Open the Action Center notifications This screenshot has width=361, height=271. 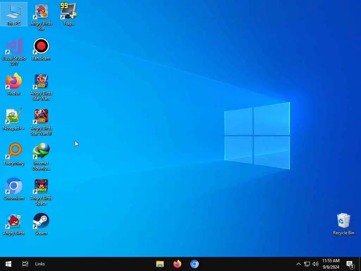coord(350,264)
